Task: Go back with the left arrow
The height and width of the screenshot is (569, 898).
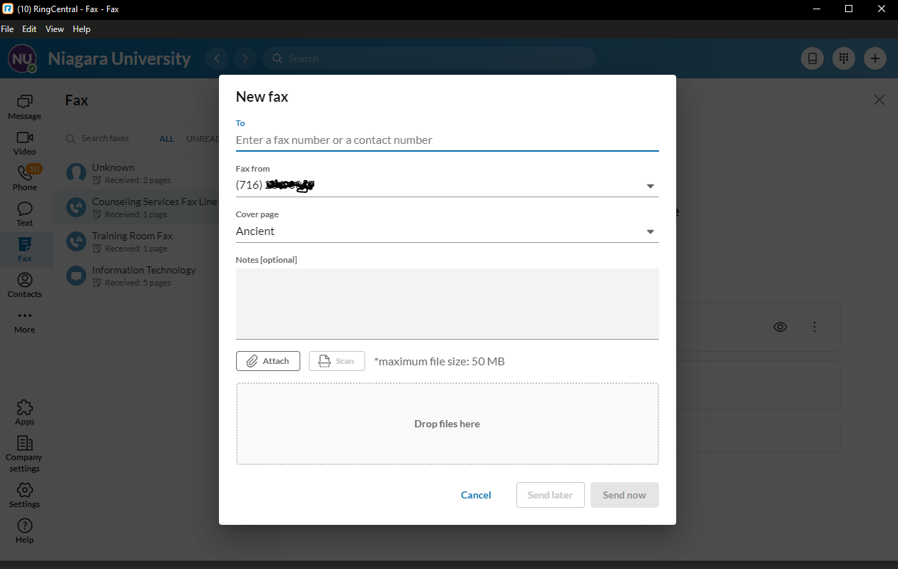Action: point(217,58)
